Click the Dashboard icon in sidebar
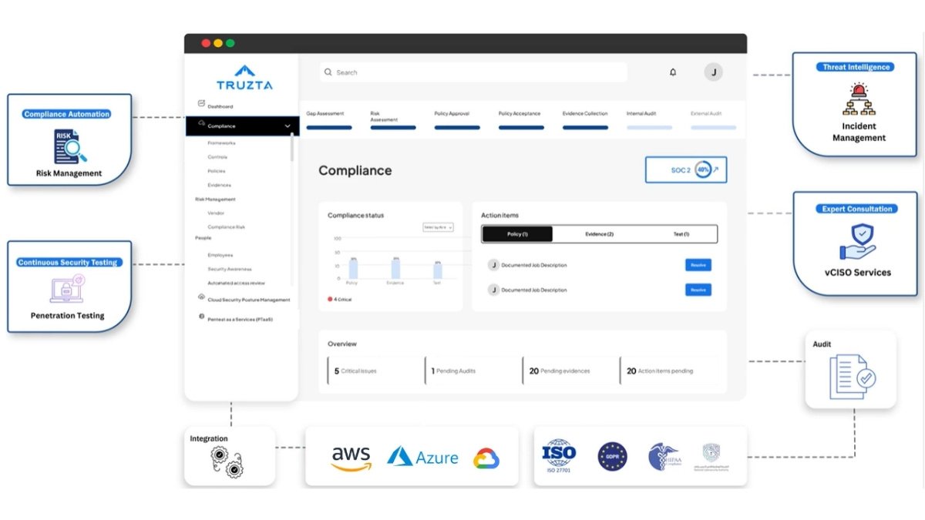This screenshot has height=520, width=925. coord(202,103)
